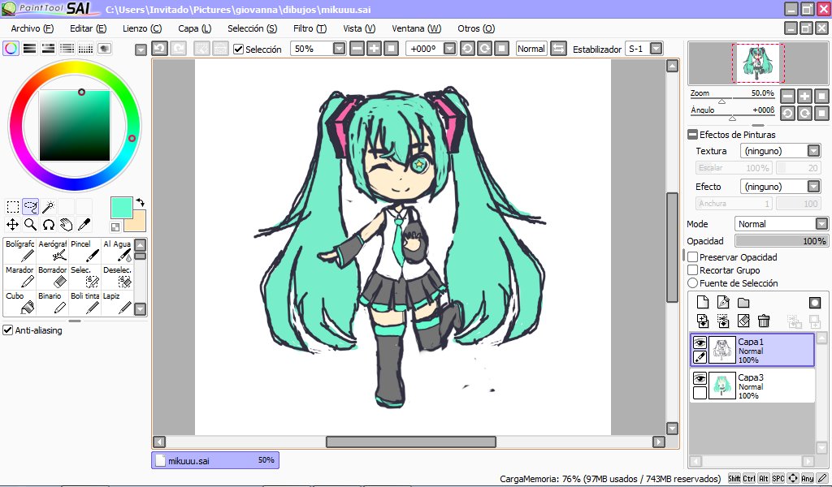Screen dimensions: 832x487
Task: Hide the Capa3 layer eye
Action: (700, 378)
